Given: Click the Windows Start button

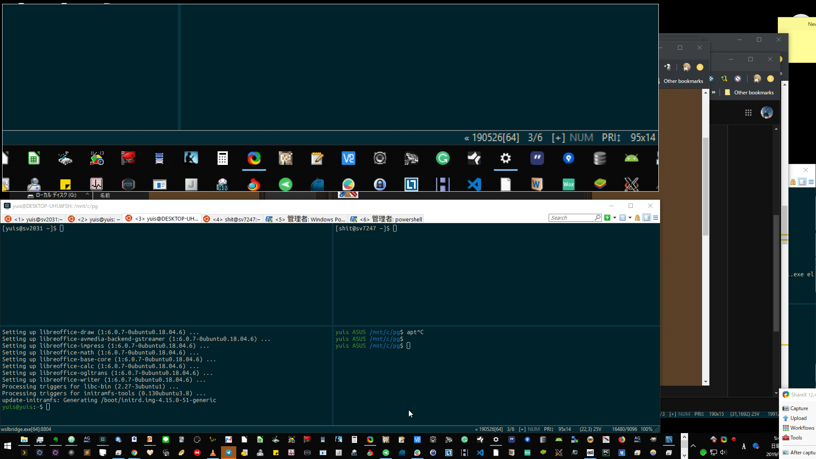Looking at the screenshot, I should coord(7,446).
